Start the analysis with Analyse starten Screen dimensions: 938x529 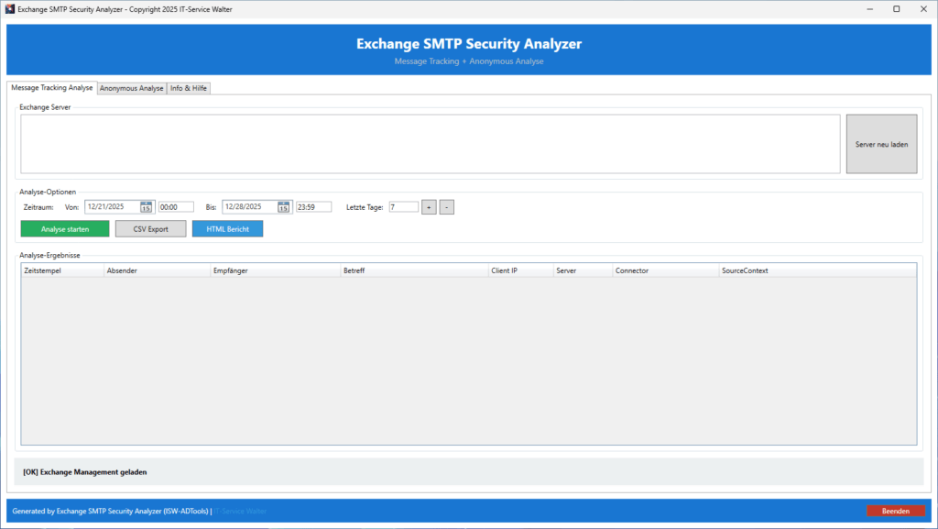(x=64, y=228)
